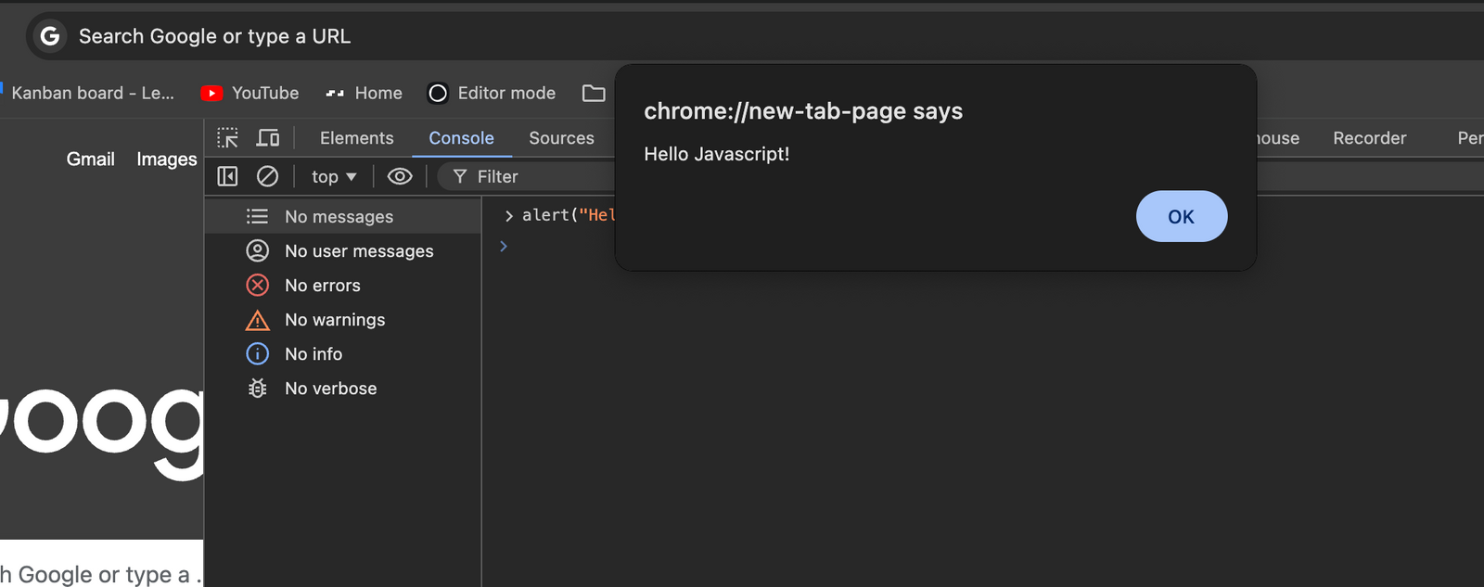Click the inspect element picker icon
The width and height of the screenshot is (1484, 587).
coord(227,138)
